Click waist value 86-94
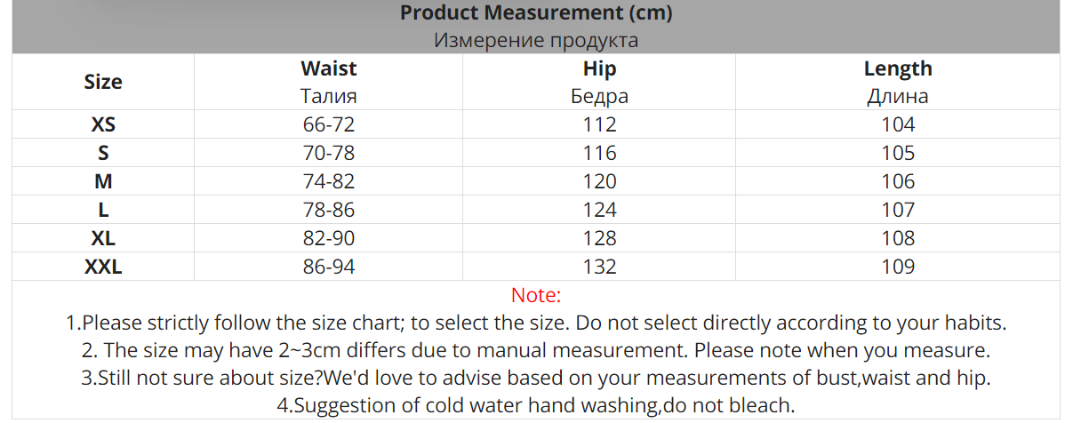The width and height of the screenshot is (1089, 423). [x=328, y=267]
